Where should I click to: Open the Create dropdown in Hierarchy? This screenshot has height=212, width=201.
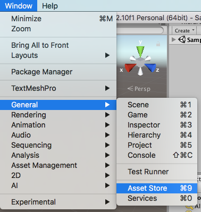point(185,31)
